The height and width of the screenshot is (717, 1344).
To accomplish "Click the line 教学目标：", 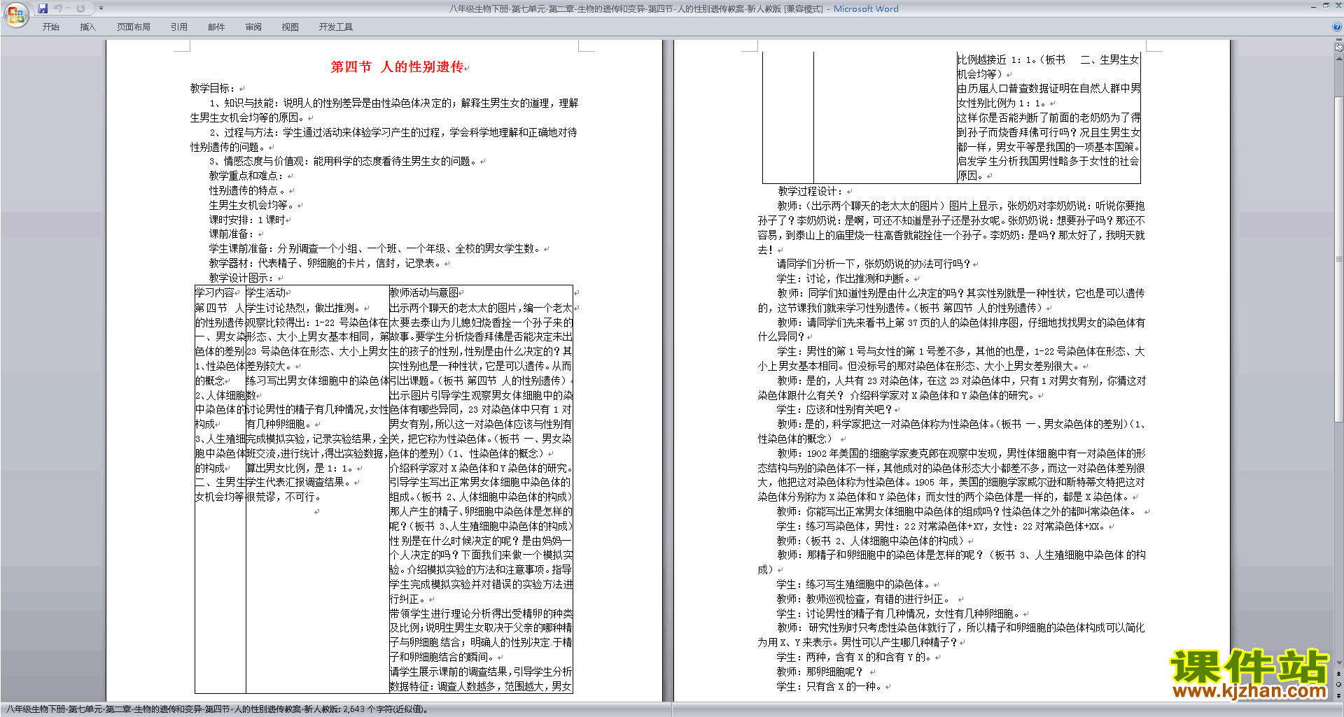I will click(213, 89).
